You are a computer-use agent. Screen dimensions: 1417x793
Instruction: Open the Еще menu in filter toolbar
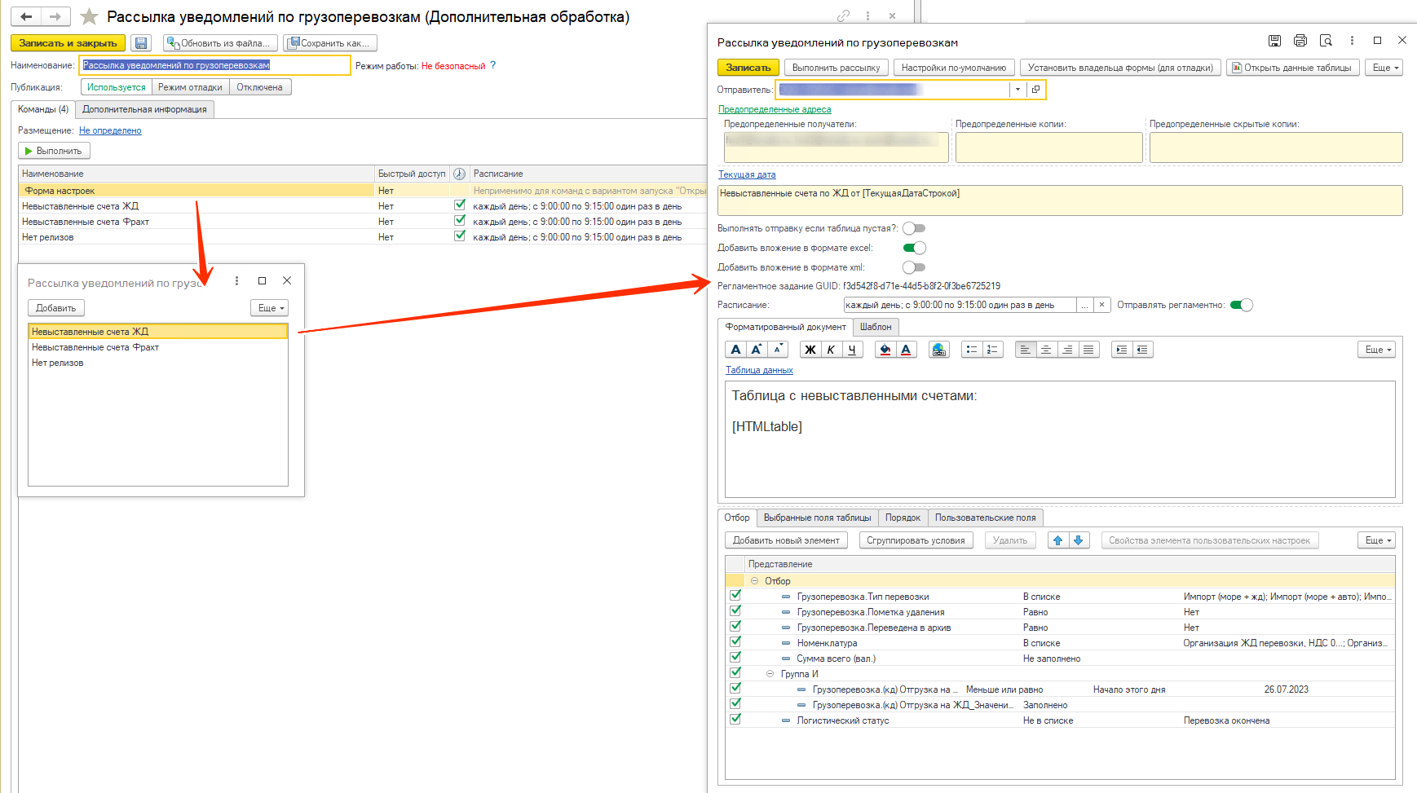pyautogui.click(x=1377, y=540)
